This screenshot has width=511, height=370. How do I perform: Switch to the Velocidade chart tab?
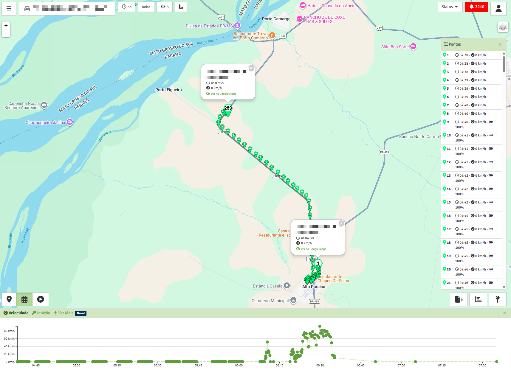pyautogui.click(x=16, y=313)
